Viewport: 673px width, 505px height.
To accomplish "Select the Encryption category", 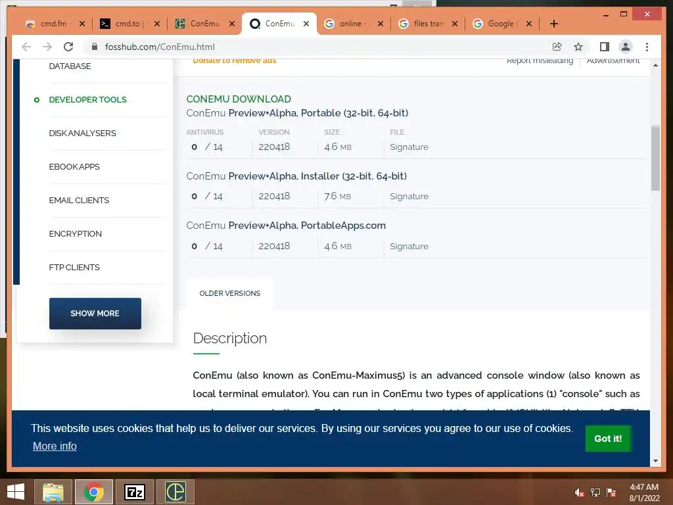I will tap(75, 233).
